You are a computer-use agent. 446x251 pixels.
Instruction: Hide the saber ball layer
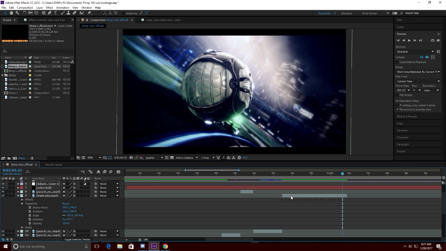point(3,188)
